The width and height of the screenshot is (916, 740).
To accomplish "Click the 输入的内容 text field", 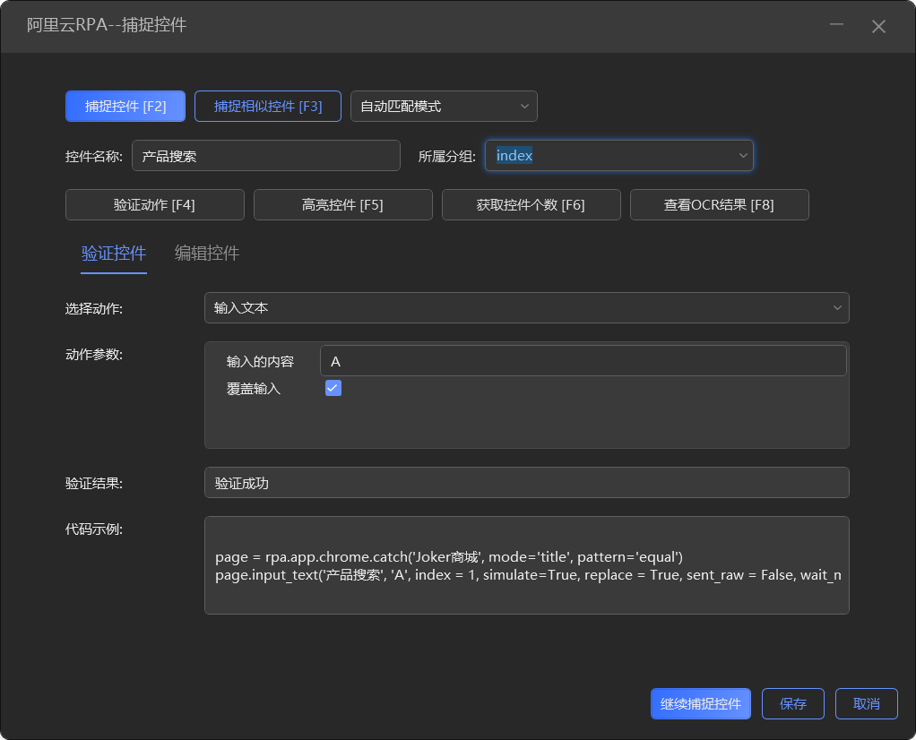I will coord(583,361).
